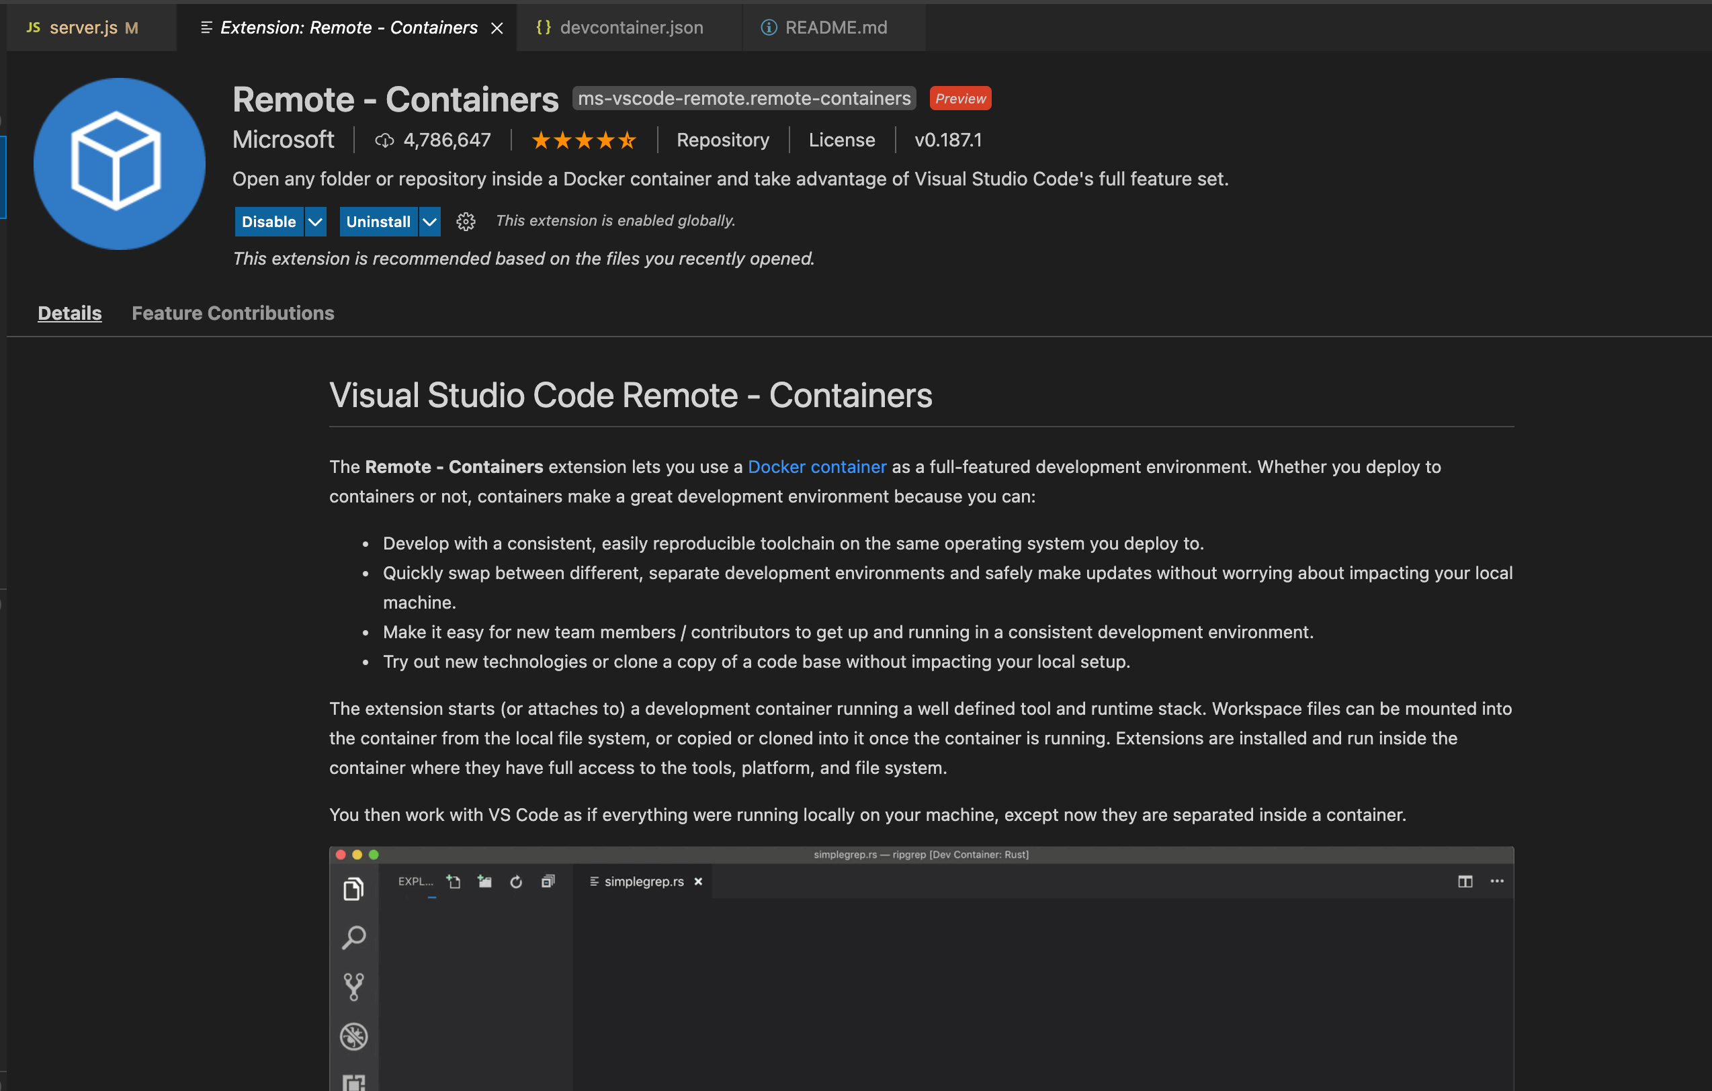Refresh the Explorer with the refresh icon
Image resolution: width=1712 pixels, height=1091 pixels.
point(516,881)
